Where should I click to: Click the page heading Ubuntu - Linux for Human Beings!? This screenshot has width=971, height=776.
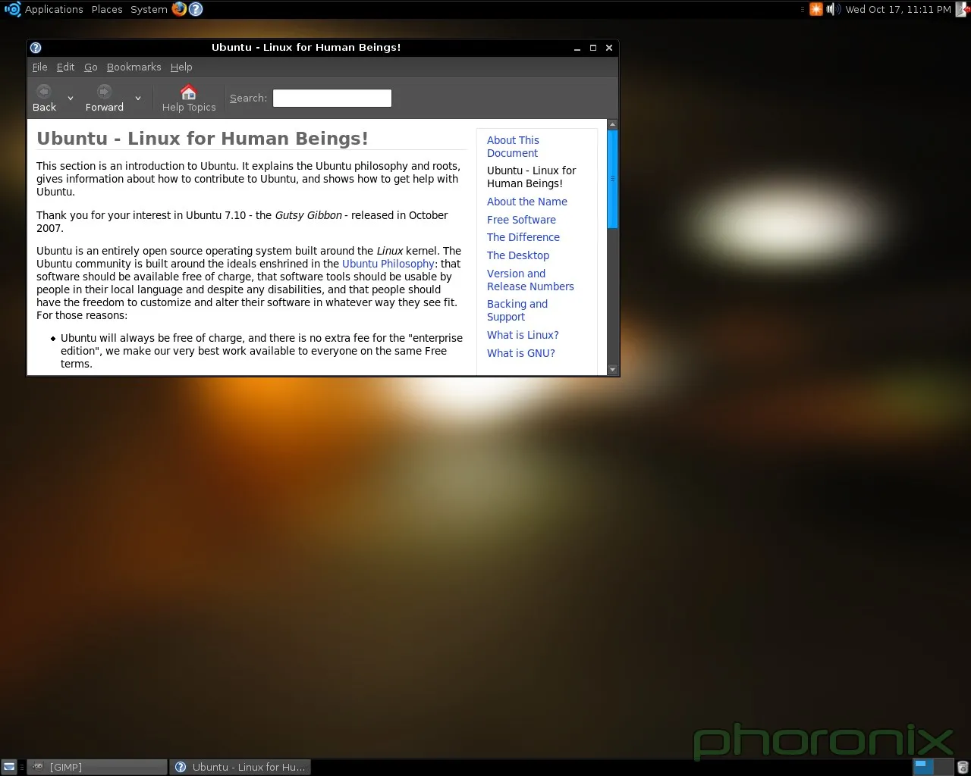(203, 139)
